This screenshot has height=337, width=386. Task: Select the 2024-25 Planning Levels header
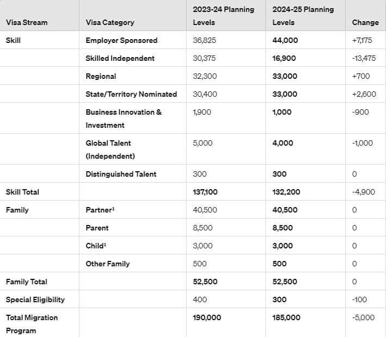coord(303,16)
